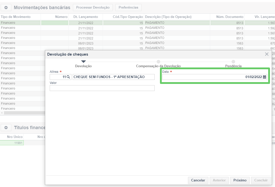Click gear icon beside Títulos financeiros

(6, 128)
